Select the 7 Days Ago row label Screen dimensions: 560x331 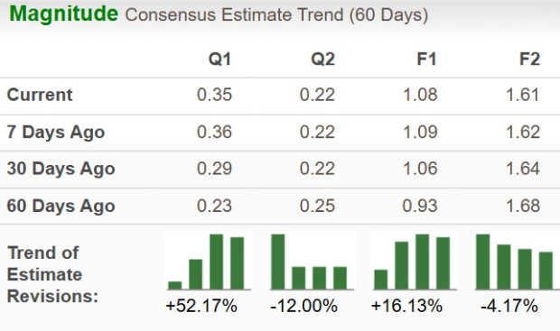56,133
